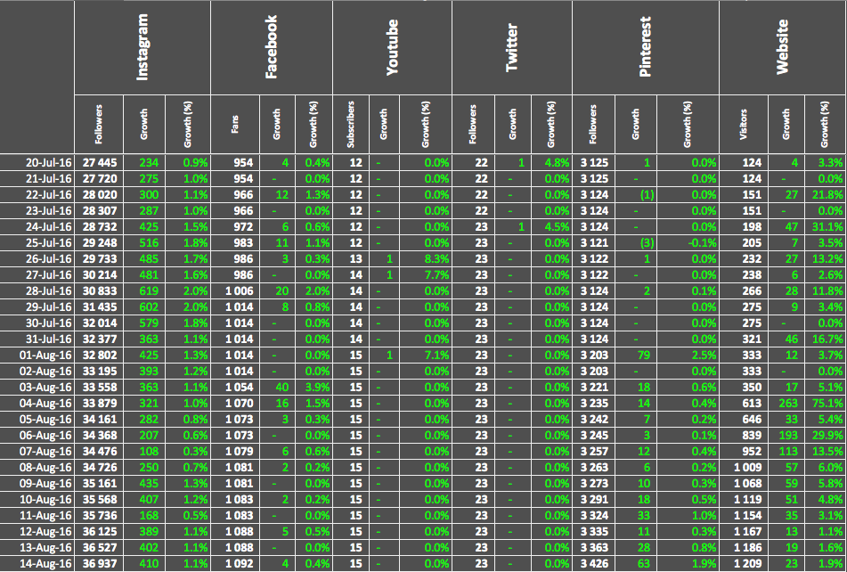
Task: Click Facebook fans value 983
Action: coord(235,242)
